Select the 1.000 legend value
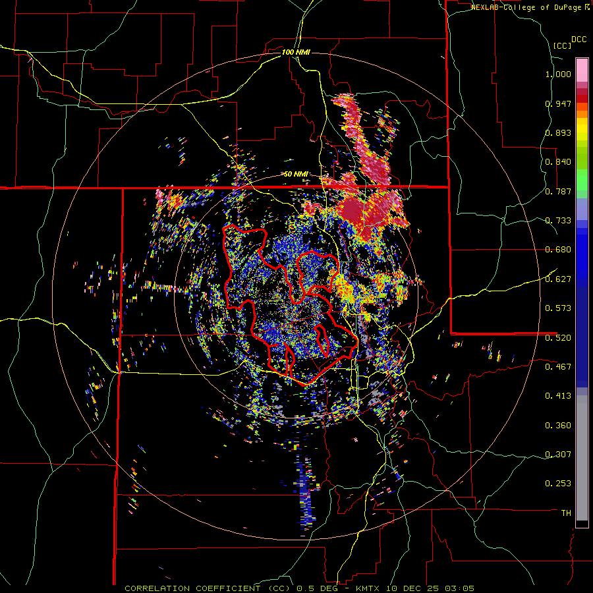 (x=558, y=74)
